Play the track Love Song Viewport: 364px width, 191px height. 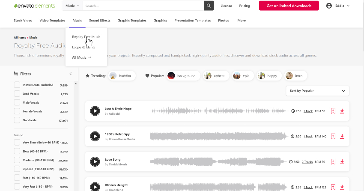[x=95, y=161]
